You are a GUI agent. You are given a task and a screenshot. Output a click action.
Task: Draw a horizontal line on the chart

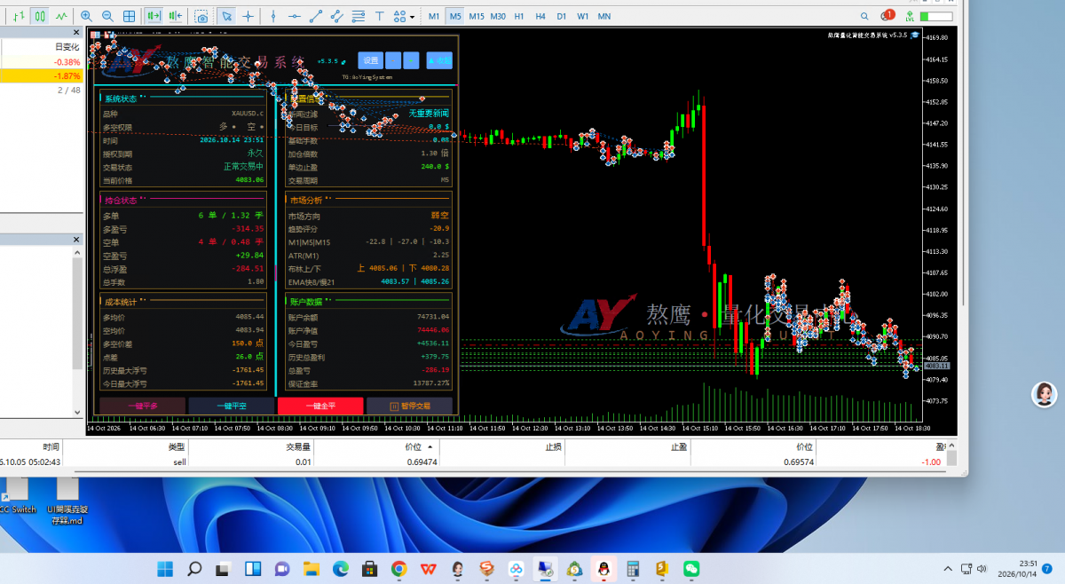(295, 16)
